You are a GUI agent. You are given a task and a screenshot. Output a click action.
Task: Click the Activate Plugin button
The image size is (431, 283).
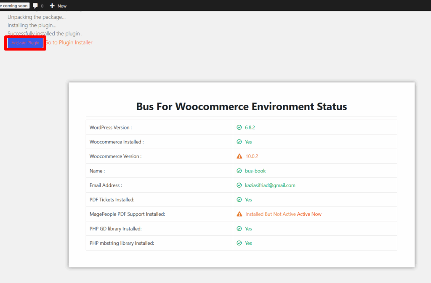[x=25, y=43]
